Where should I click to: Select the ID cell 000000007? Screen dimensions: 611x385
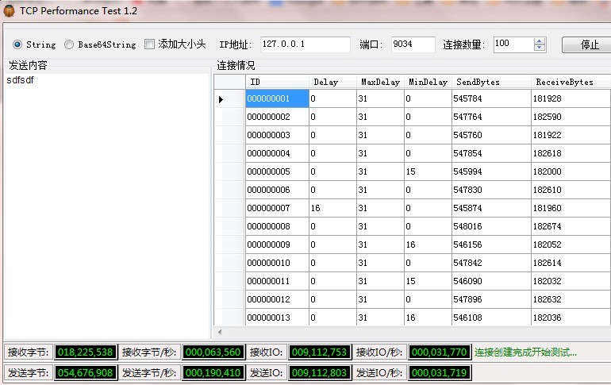[x=277, y=208]
